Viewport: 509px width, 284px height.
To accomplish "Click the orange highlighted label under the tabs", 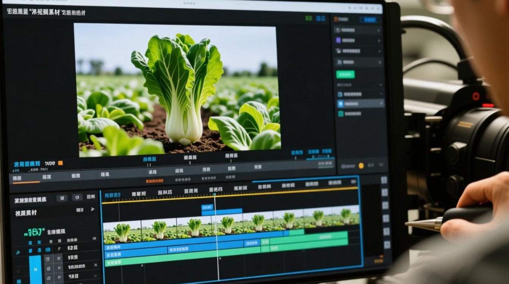I will (x=155, y=181).
